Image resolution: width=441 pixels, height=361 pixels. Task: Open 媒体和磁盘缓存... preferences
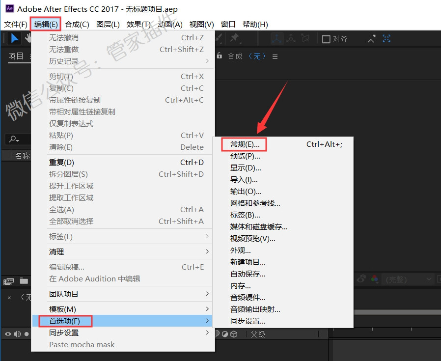click(283, 227)
